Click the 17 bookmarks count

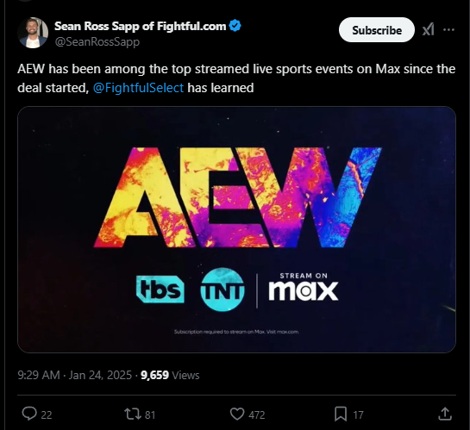pos(358,415)
